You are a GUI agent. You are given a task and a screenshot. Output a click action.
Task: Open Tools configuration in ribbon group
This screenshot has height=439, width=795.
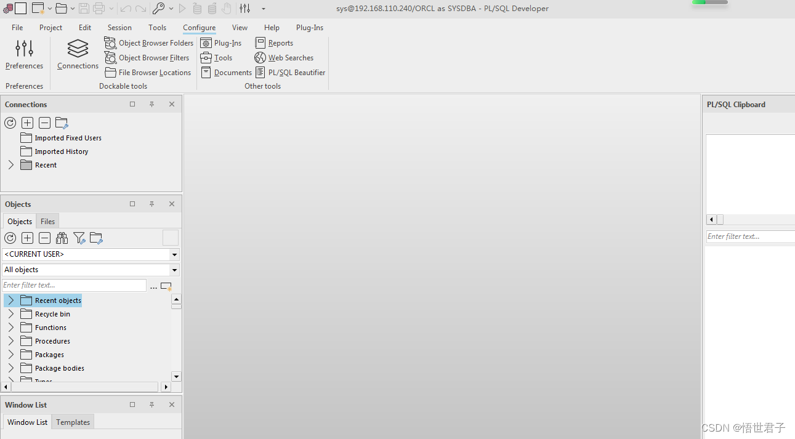pyautogui.click(x=217, y=58)
